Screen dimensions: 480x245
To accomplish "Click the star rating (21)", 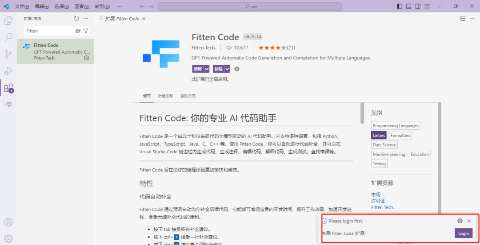I will point(277,47).
